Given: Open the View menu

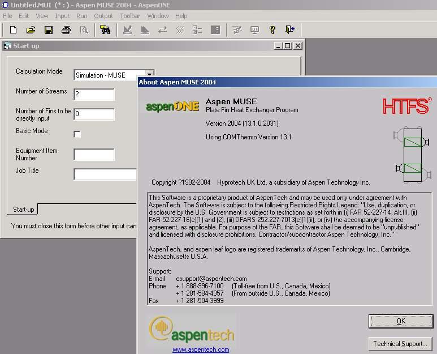Looking at the screenshot, I should 42,16.
